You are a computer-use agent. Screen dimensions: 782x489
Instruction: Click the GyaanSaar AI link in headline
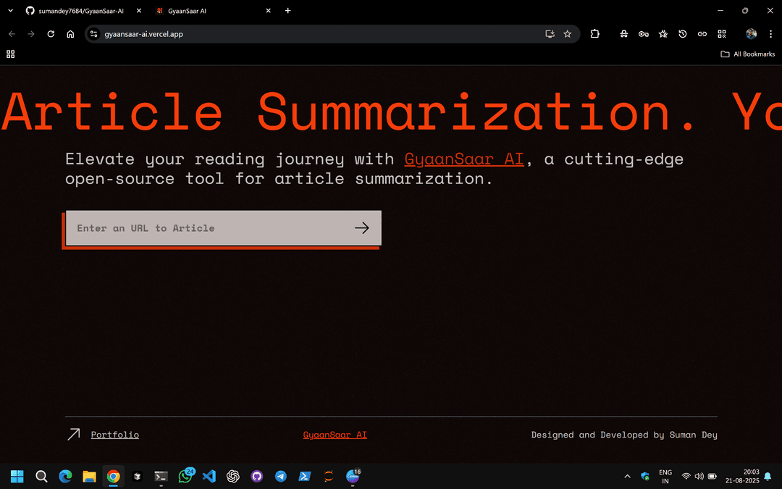[x=463, y=159]
